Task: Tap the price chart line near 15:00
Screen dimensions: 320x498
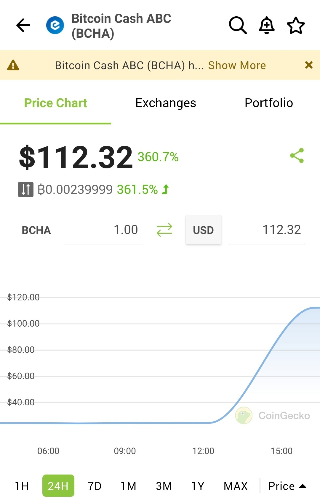Action: 281,332
